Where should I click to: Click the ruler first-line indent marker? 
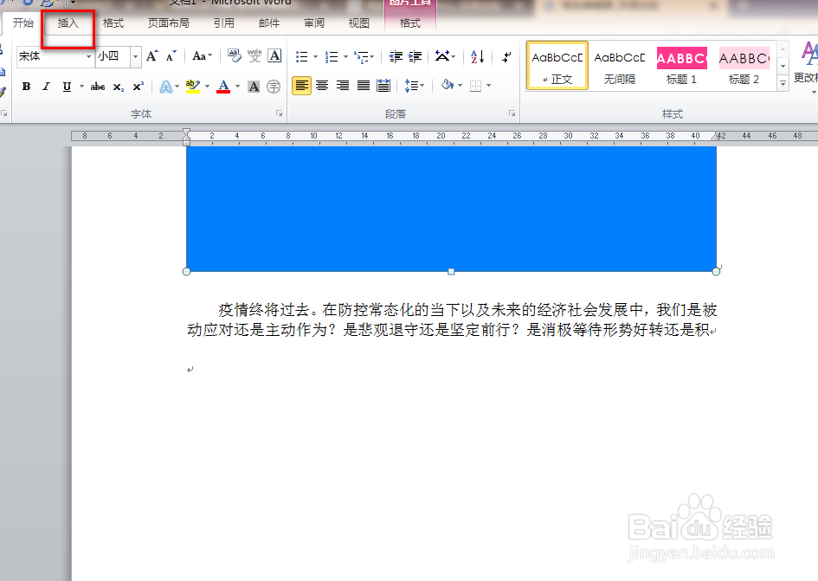[x=186, y=131]
